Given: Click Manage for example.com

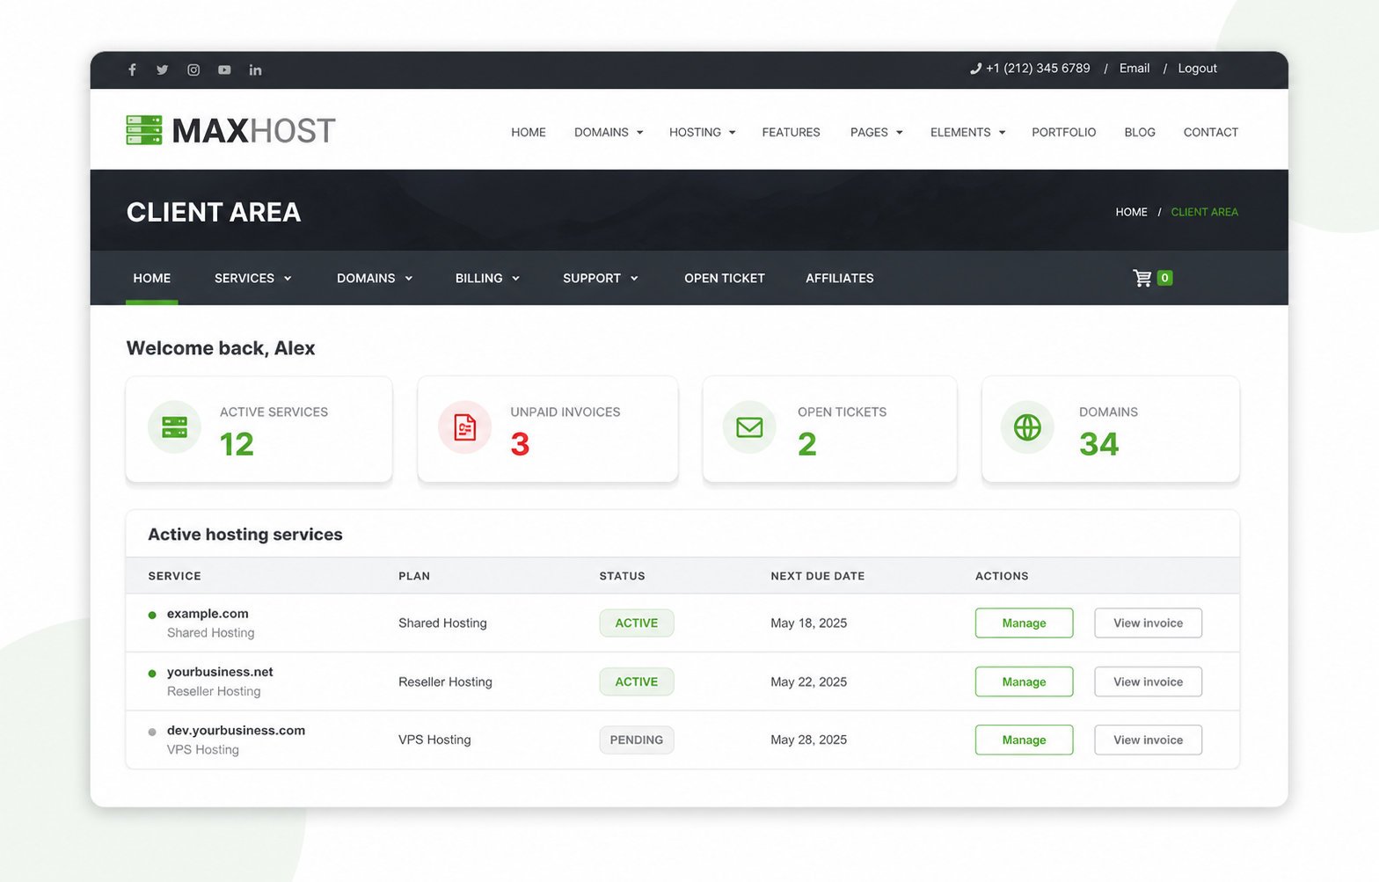Looking at the screenshot, I should point(1024,623).
